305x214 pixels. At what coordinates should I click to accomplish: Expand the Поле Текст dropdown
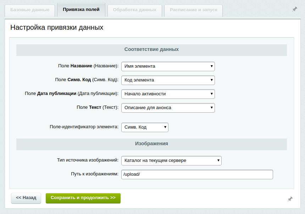[x=168, y=108]
